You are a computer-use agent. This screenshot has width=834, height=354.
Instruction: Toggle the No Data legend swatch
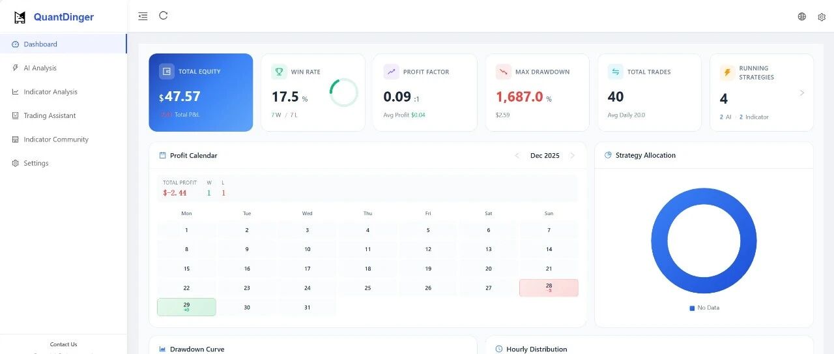[692, 308]
